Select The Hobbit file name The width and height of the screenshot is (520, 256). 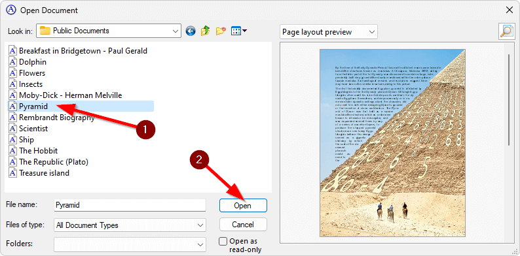pyautogui.click(x=39, y=151)
